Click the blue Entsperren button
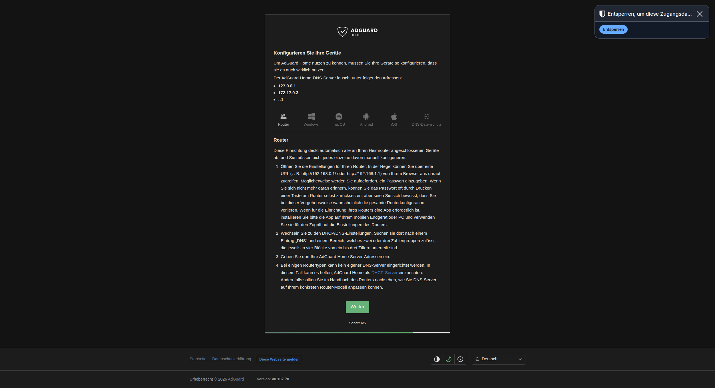715x388 pixels. (x=613, y=29)
